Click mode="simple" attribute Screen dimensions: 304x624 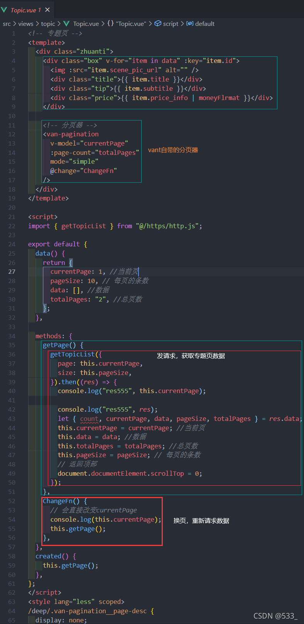(x=74, y=162)
